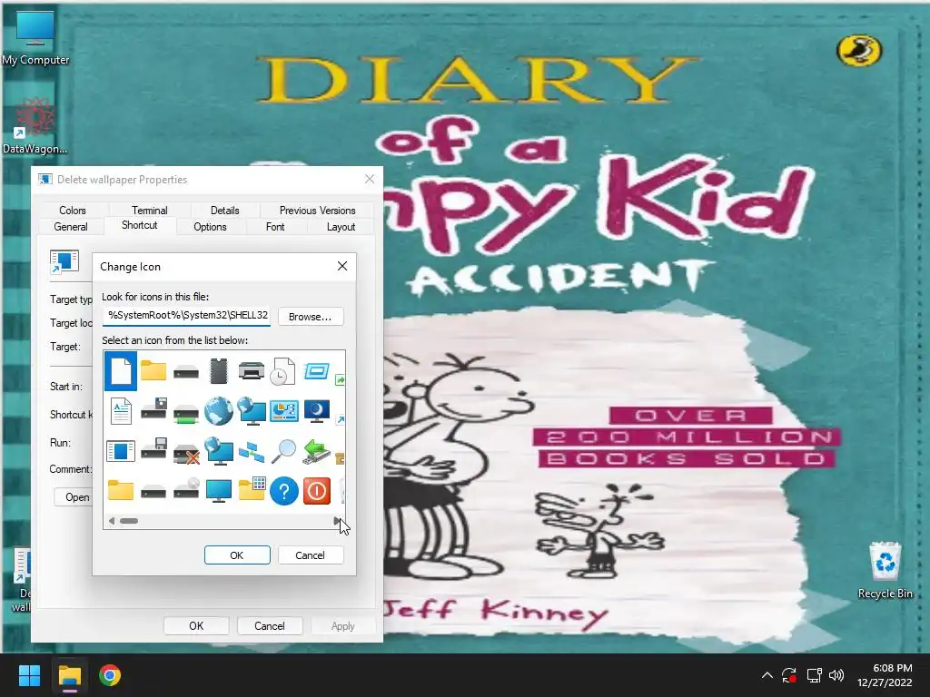Launch Google Chrome from the taskbar
930x697 pixels.
pos(110,675)
